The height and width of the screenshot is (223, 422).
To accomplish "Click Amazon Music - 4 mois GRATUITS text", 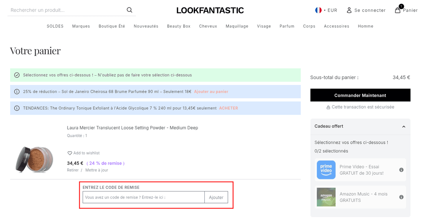I will coord(363,197).
